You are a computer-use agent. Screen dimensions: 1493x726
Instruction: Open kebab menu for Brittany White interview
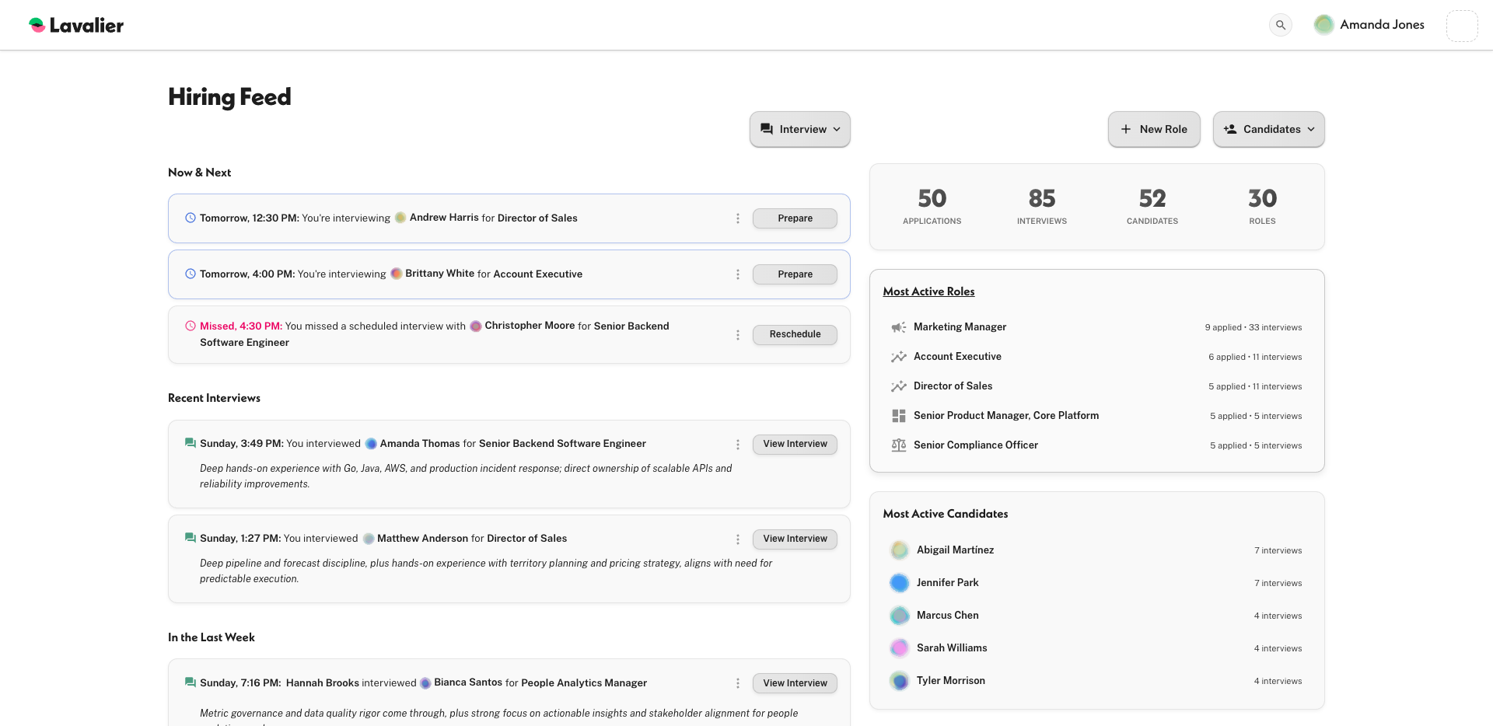click(x=737, y=274)
